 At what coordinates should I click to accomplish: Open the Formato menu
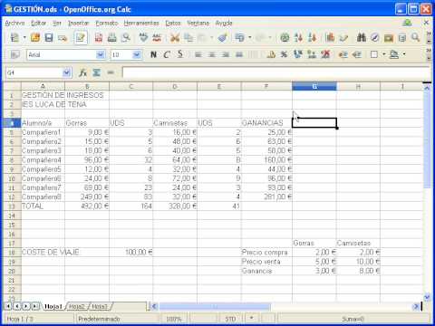[x=107, y=23]
